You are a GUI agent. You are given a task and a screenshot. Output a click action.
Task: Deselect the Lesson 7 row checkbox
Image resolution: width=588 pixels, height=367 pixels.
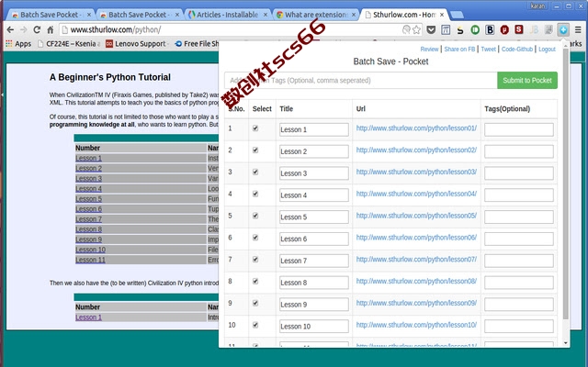[255, 259]
